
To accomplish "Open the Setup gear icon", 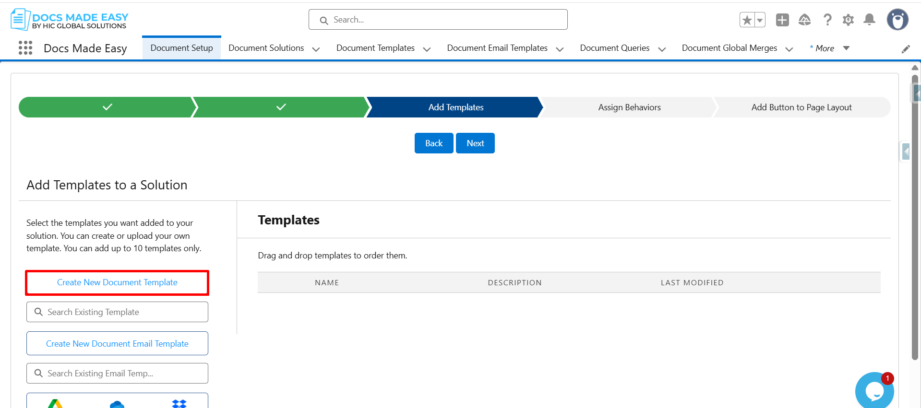I will click(848, 20).
